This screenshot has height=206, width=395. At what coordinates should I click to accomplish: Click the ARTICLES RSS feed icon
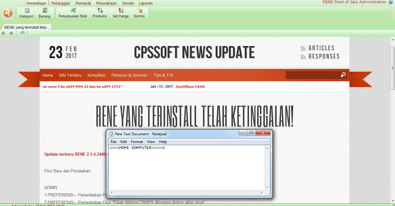303,48
